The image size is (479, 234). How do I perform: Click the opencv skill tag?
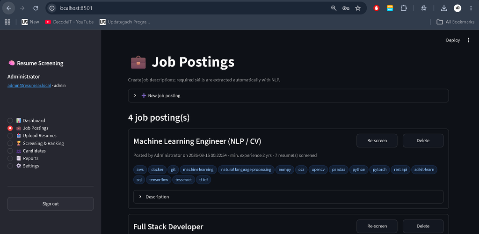[x=318, y=169]
